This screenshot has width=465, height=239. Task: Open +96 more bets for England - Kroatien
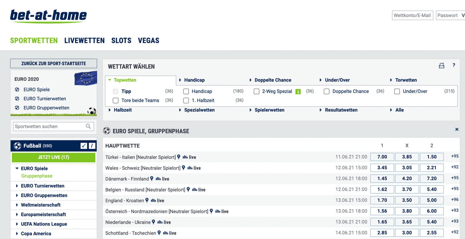coord(455,200)
